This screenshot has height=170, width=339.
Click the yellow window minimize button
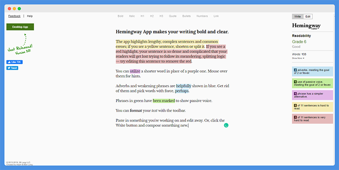pyautogui.click(x=14, y=8)
